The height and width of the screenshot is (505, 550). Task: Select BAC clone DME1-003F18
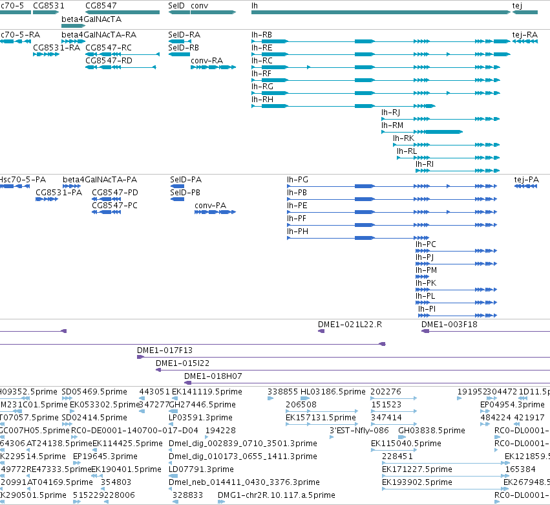(x=449, y=325)
